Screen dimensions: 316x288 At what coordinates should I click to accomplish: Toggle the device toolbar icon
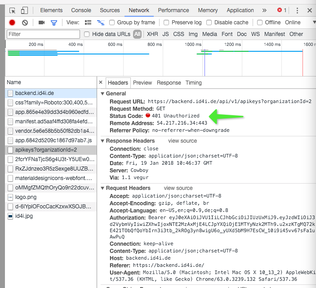(x=24, y=10)
